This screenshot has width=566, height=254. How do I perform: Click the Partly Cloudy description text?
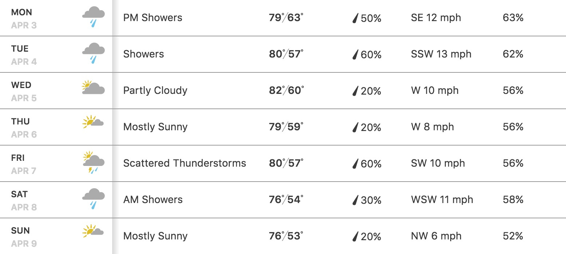[x=155, y=91]
